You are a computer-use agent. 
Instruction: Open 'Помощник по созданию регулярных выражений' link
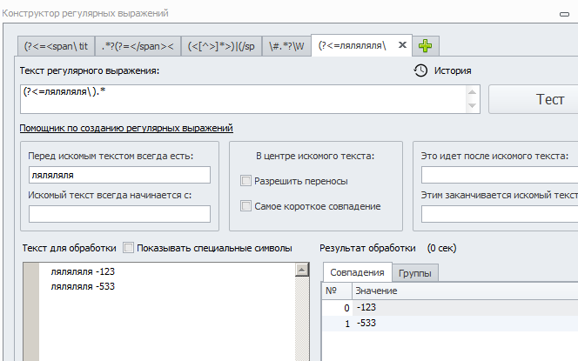click(125, 128)
